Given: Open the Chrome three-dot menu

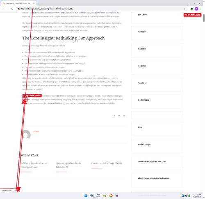Looking at the screenshot, I should [200, 9].
